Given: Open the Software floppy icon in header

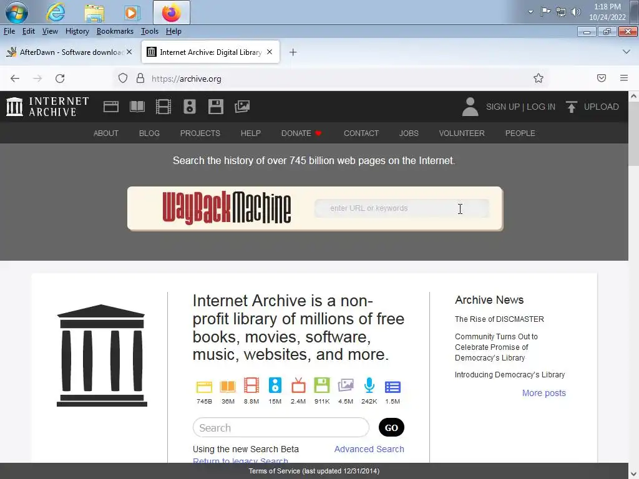Looking at the screenshot, I should [x=215, y=107].
